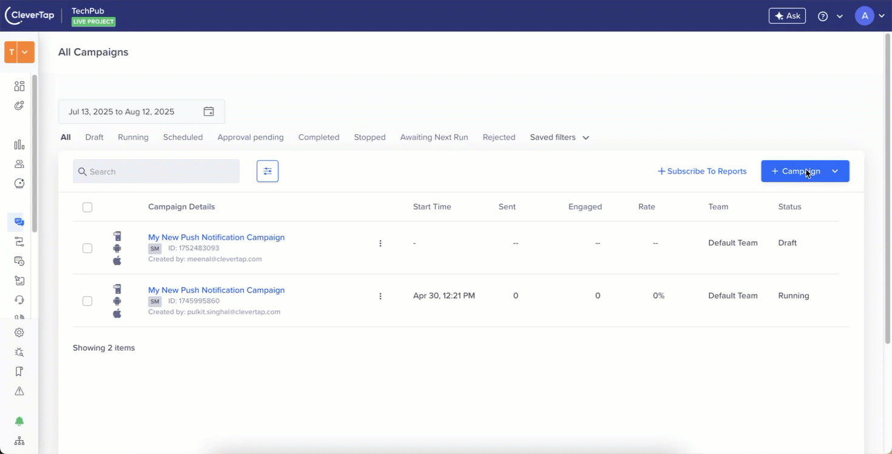
Task: Open the date range picker Jul 13 to Aug 12
Action: pos(141,112)
